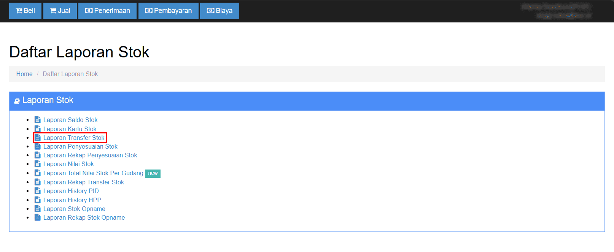614x252 pixels.
Task: Click the book icon in Laporan Stok header
Action: pos(17,101)
